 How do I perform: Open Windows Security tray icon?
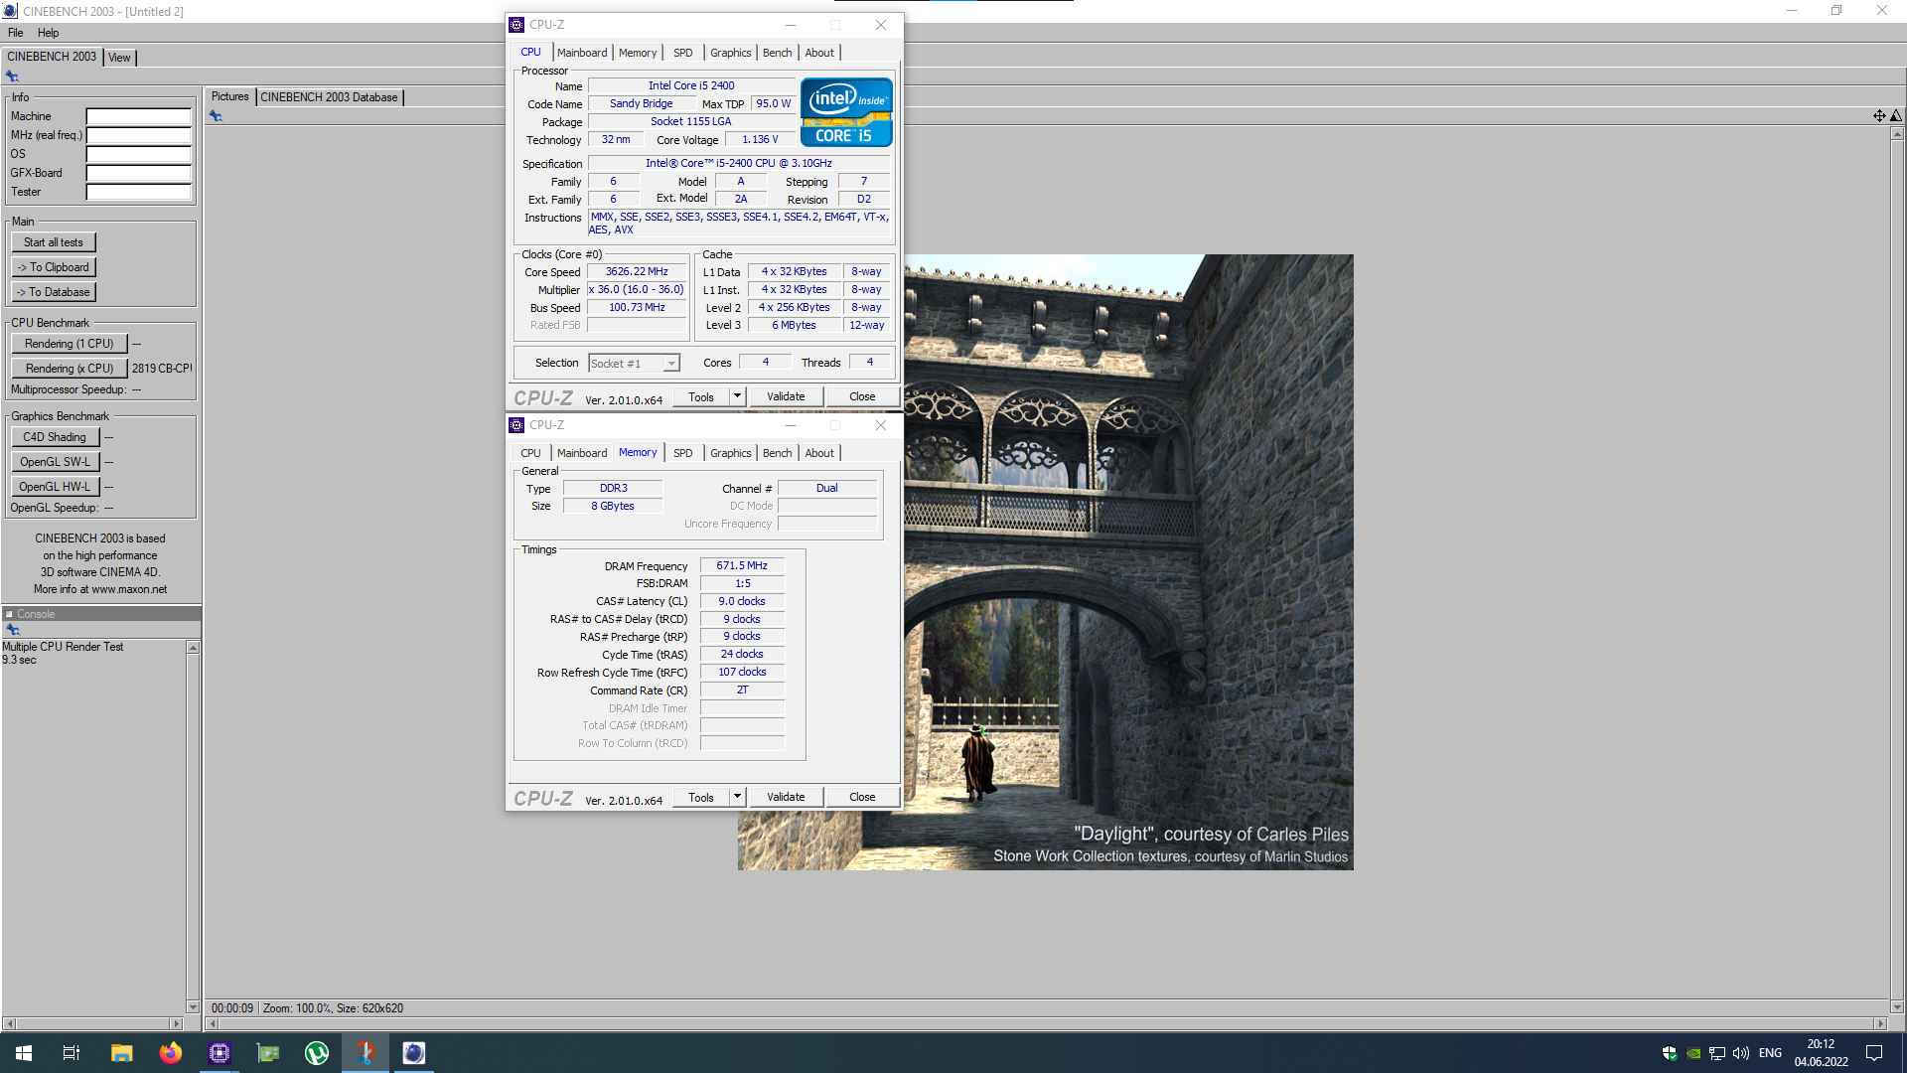(1670, 1053)
